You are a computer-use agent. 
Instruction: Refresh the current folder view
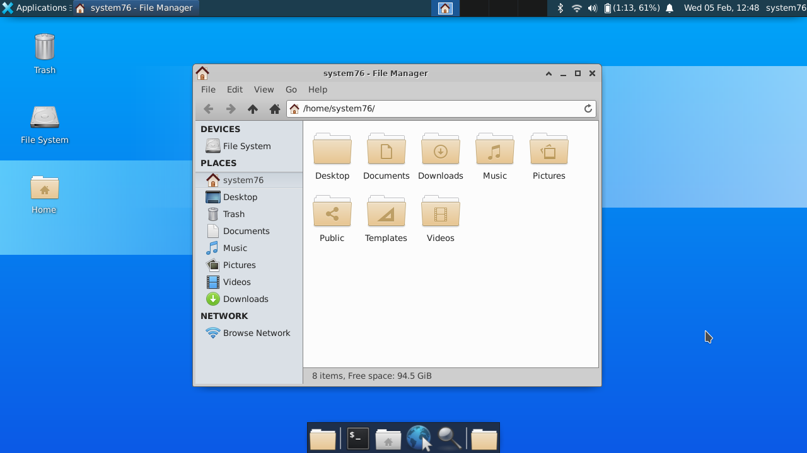[587, 108]
